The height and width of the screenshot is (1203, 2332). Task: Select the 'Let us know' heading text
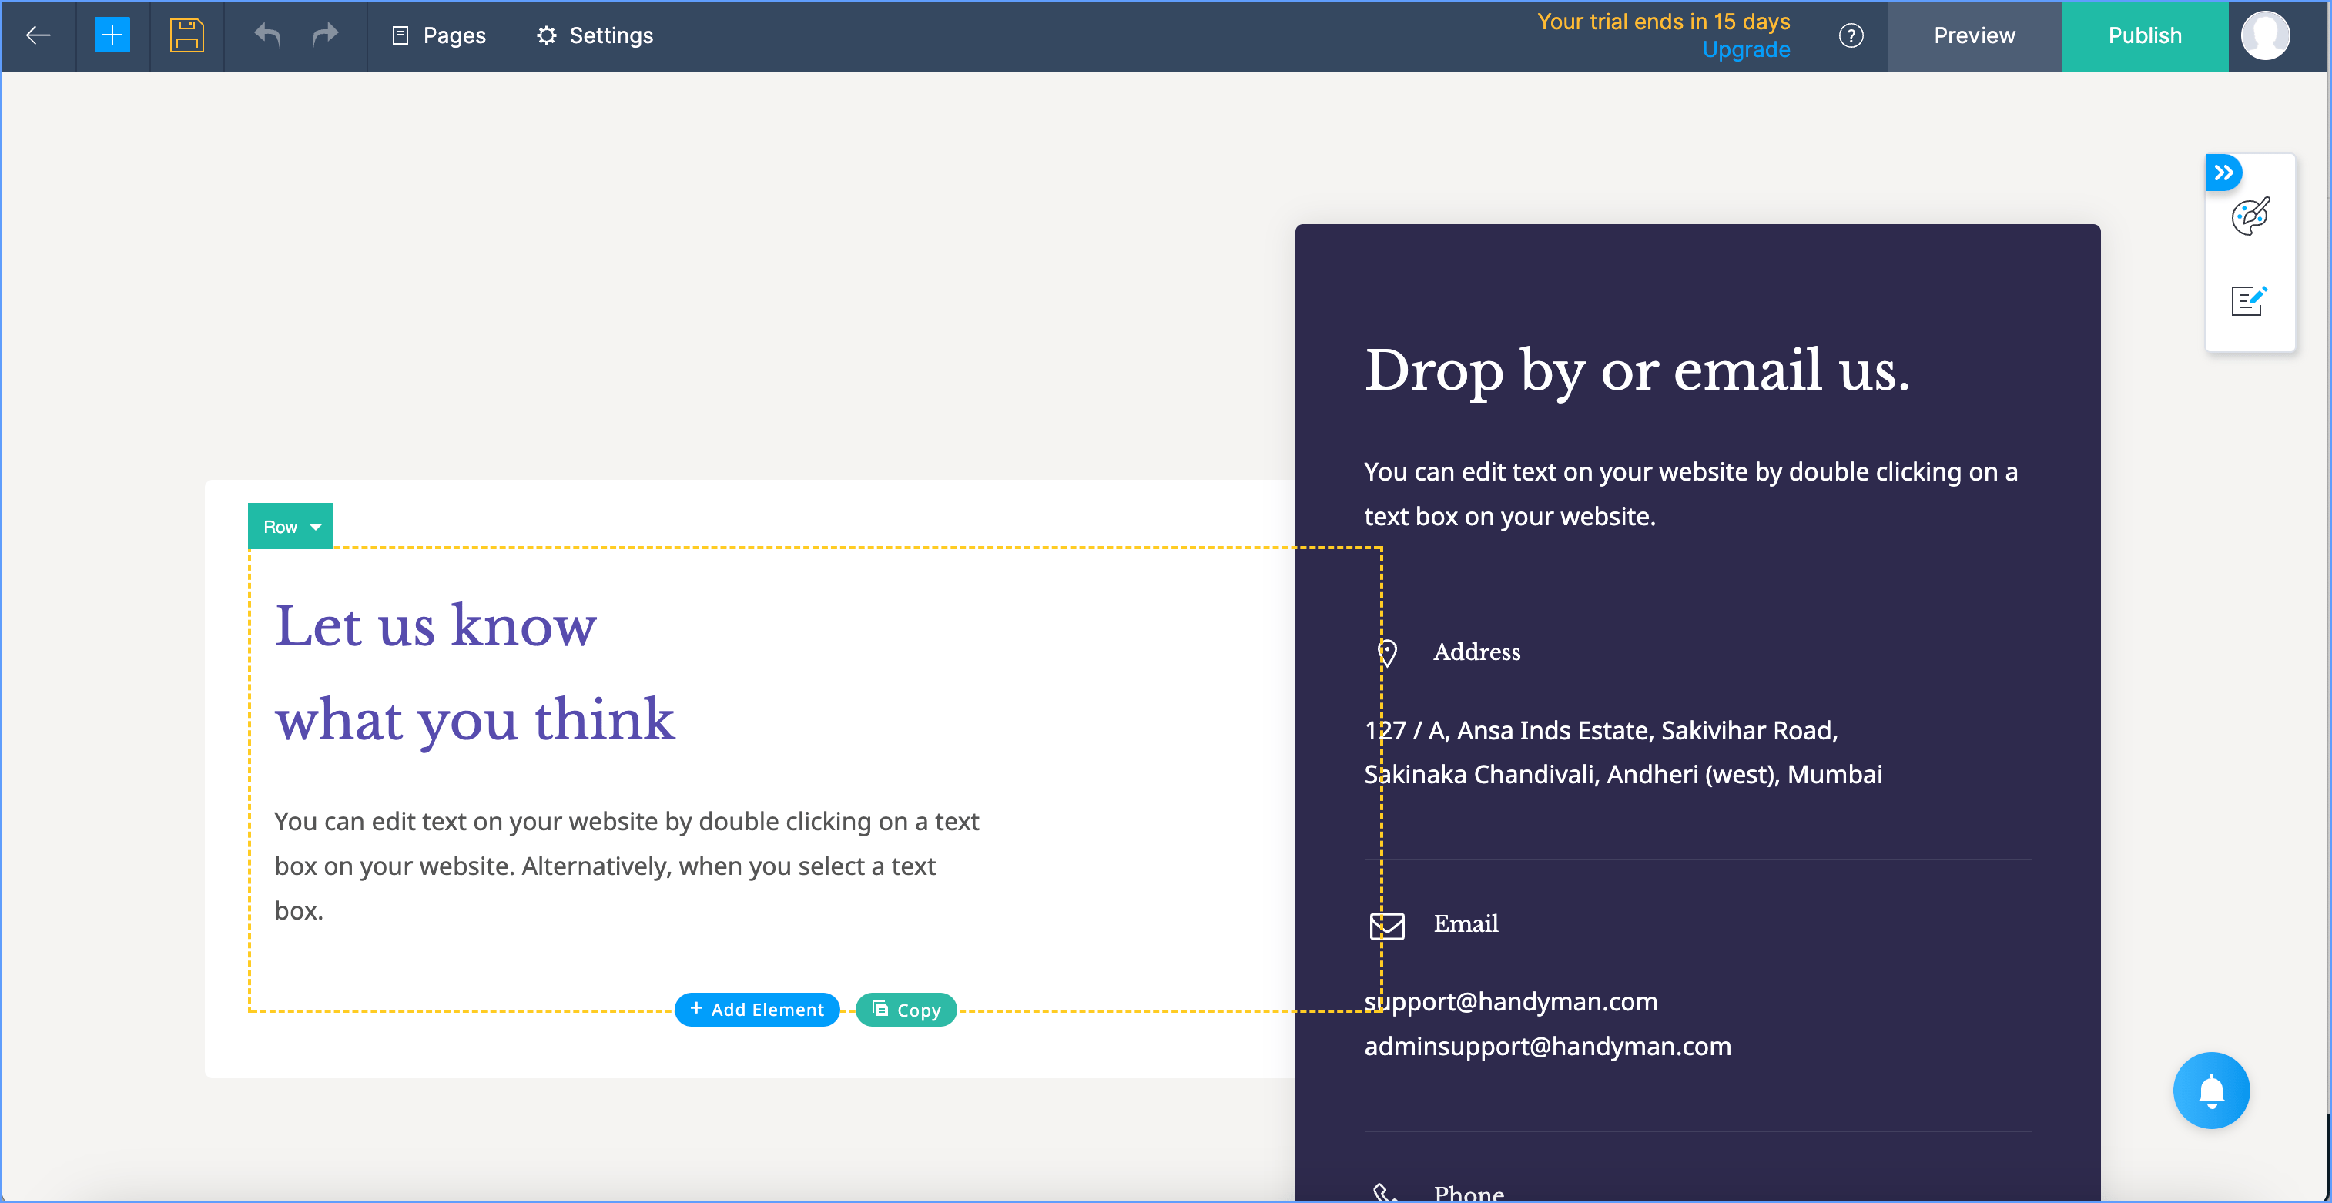click(435, 625)
